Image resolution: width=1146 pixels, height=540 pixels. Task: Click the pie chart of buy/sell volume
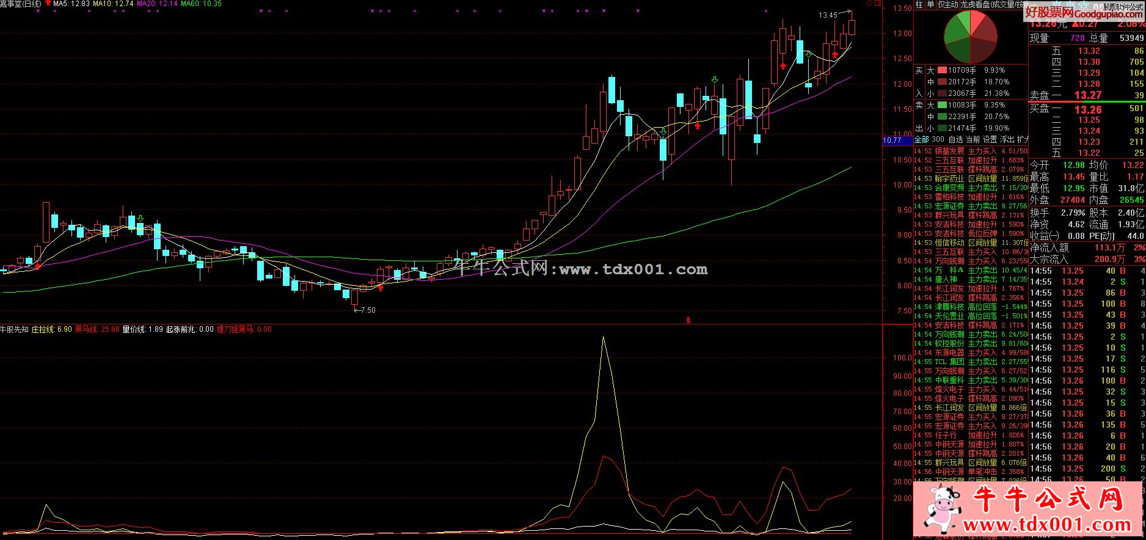point(970,35)
